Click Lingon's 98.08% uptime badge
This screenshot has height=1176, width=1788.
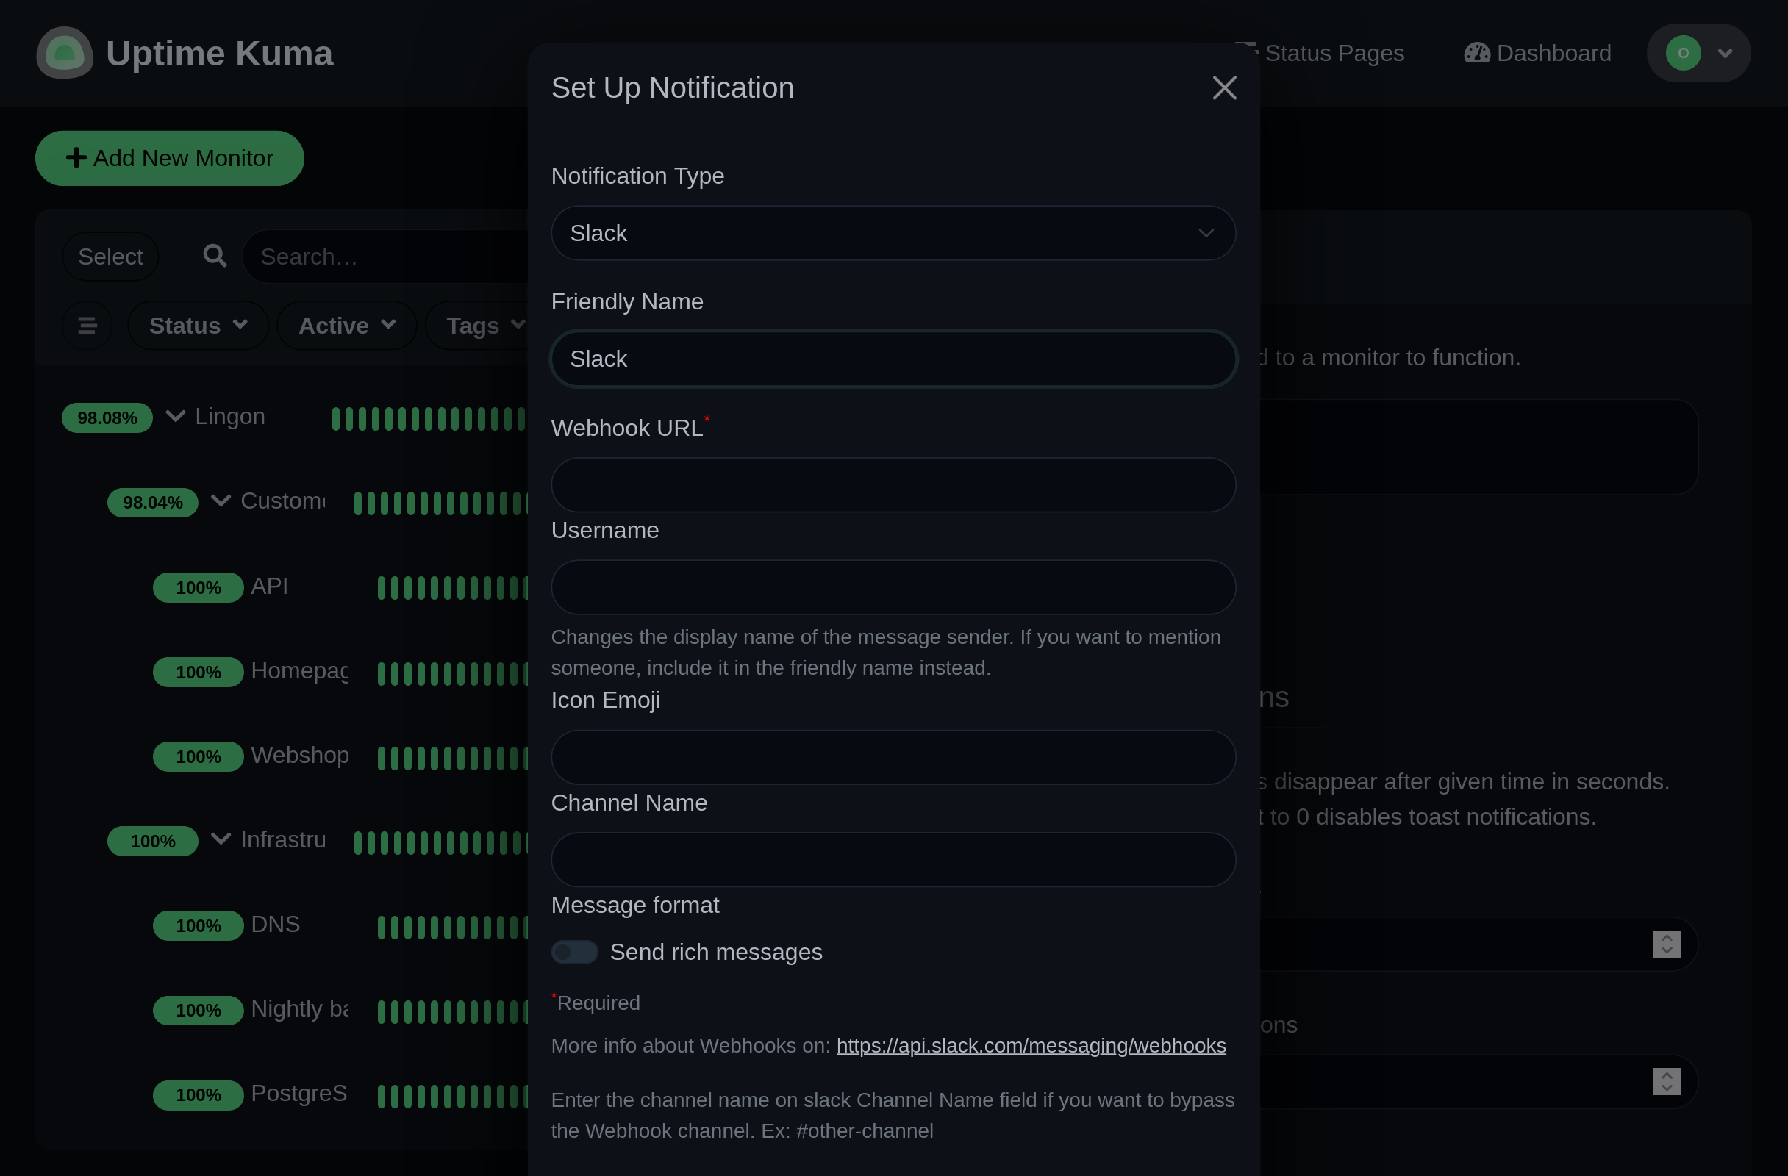pos(107,417)
